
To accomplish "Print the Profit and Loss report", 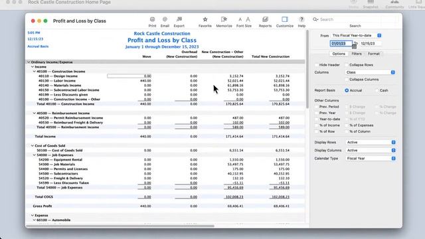I will (152, 22).
